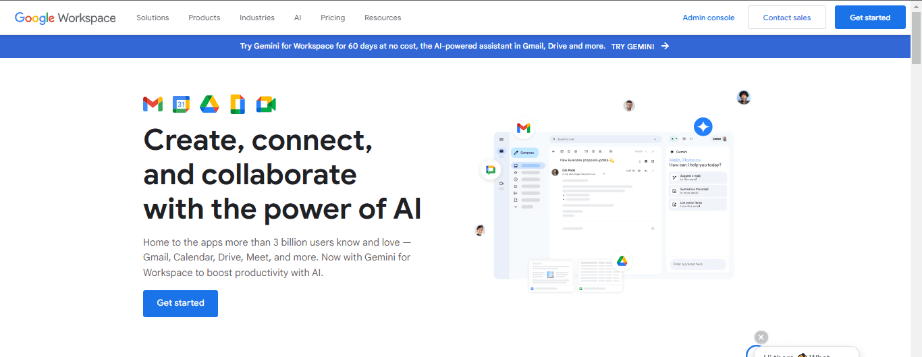Click the scrollbar up arrow
Image resolution: width=922 pixels, height=357 pixels.
(x=916, y=5)
